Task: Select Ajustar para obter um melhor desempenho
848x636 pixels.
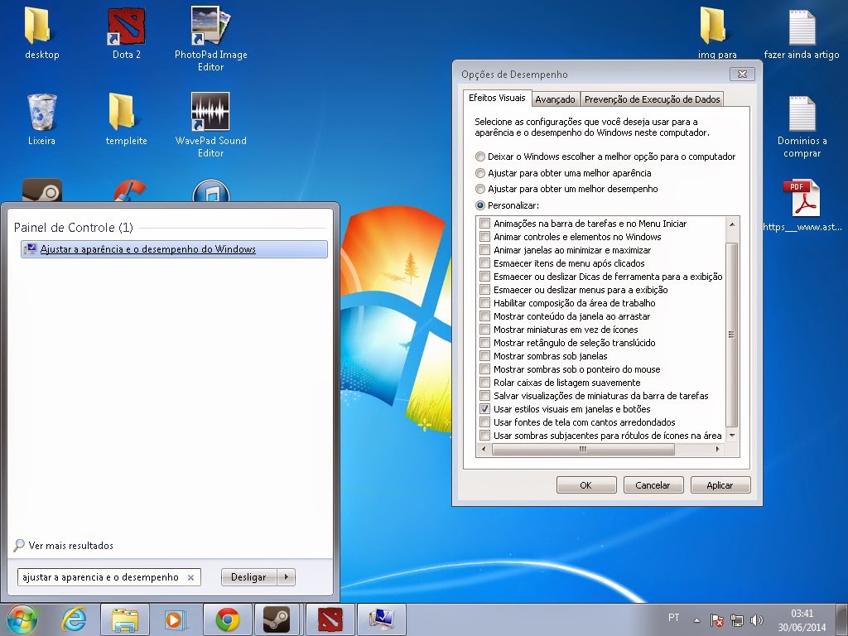Action: pos(479,189)
